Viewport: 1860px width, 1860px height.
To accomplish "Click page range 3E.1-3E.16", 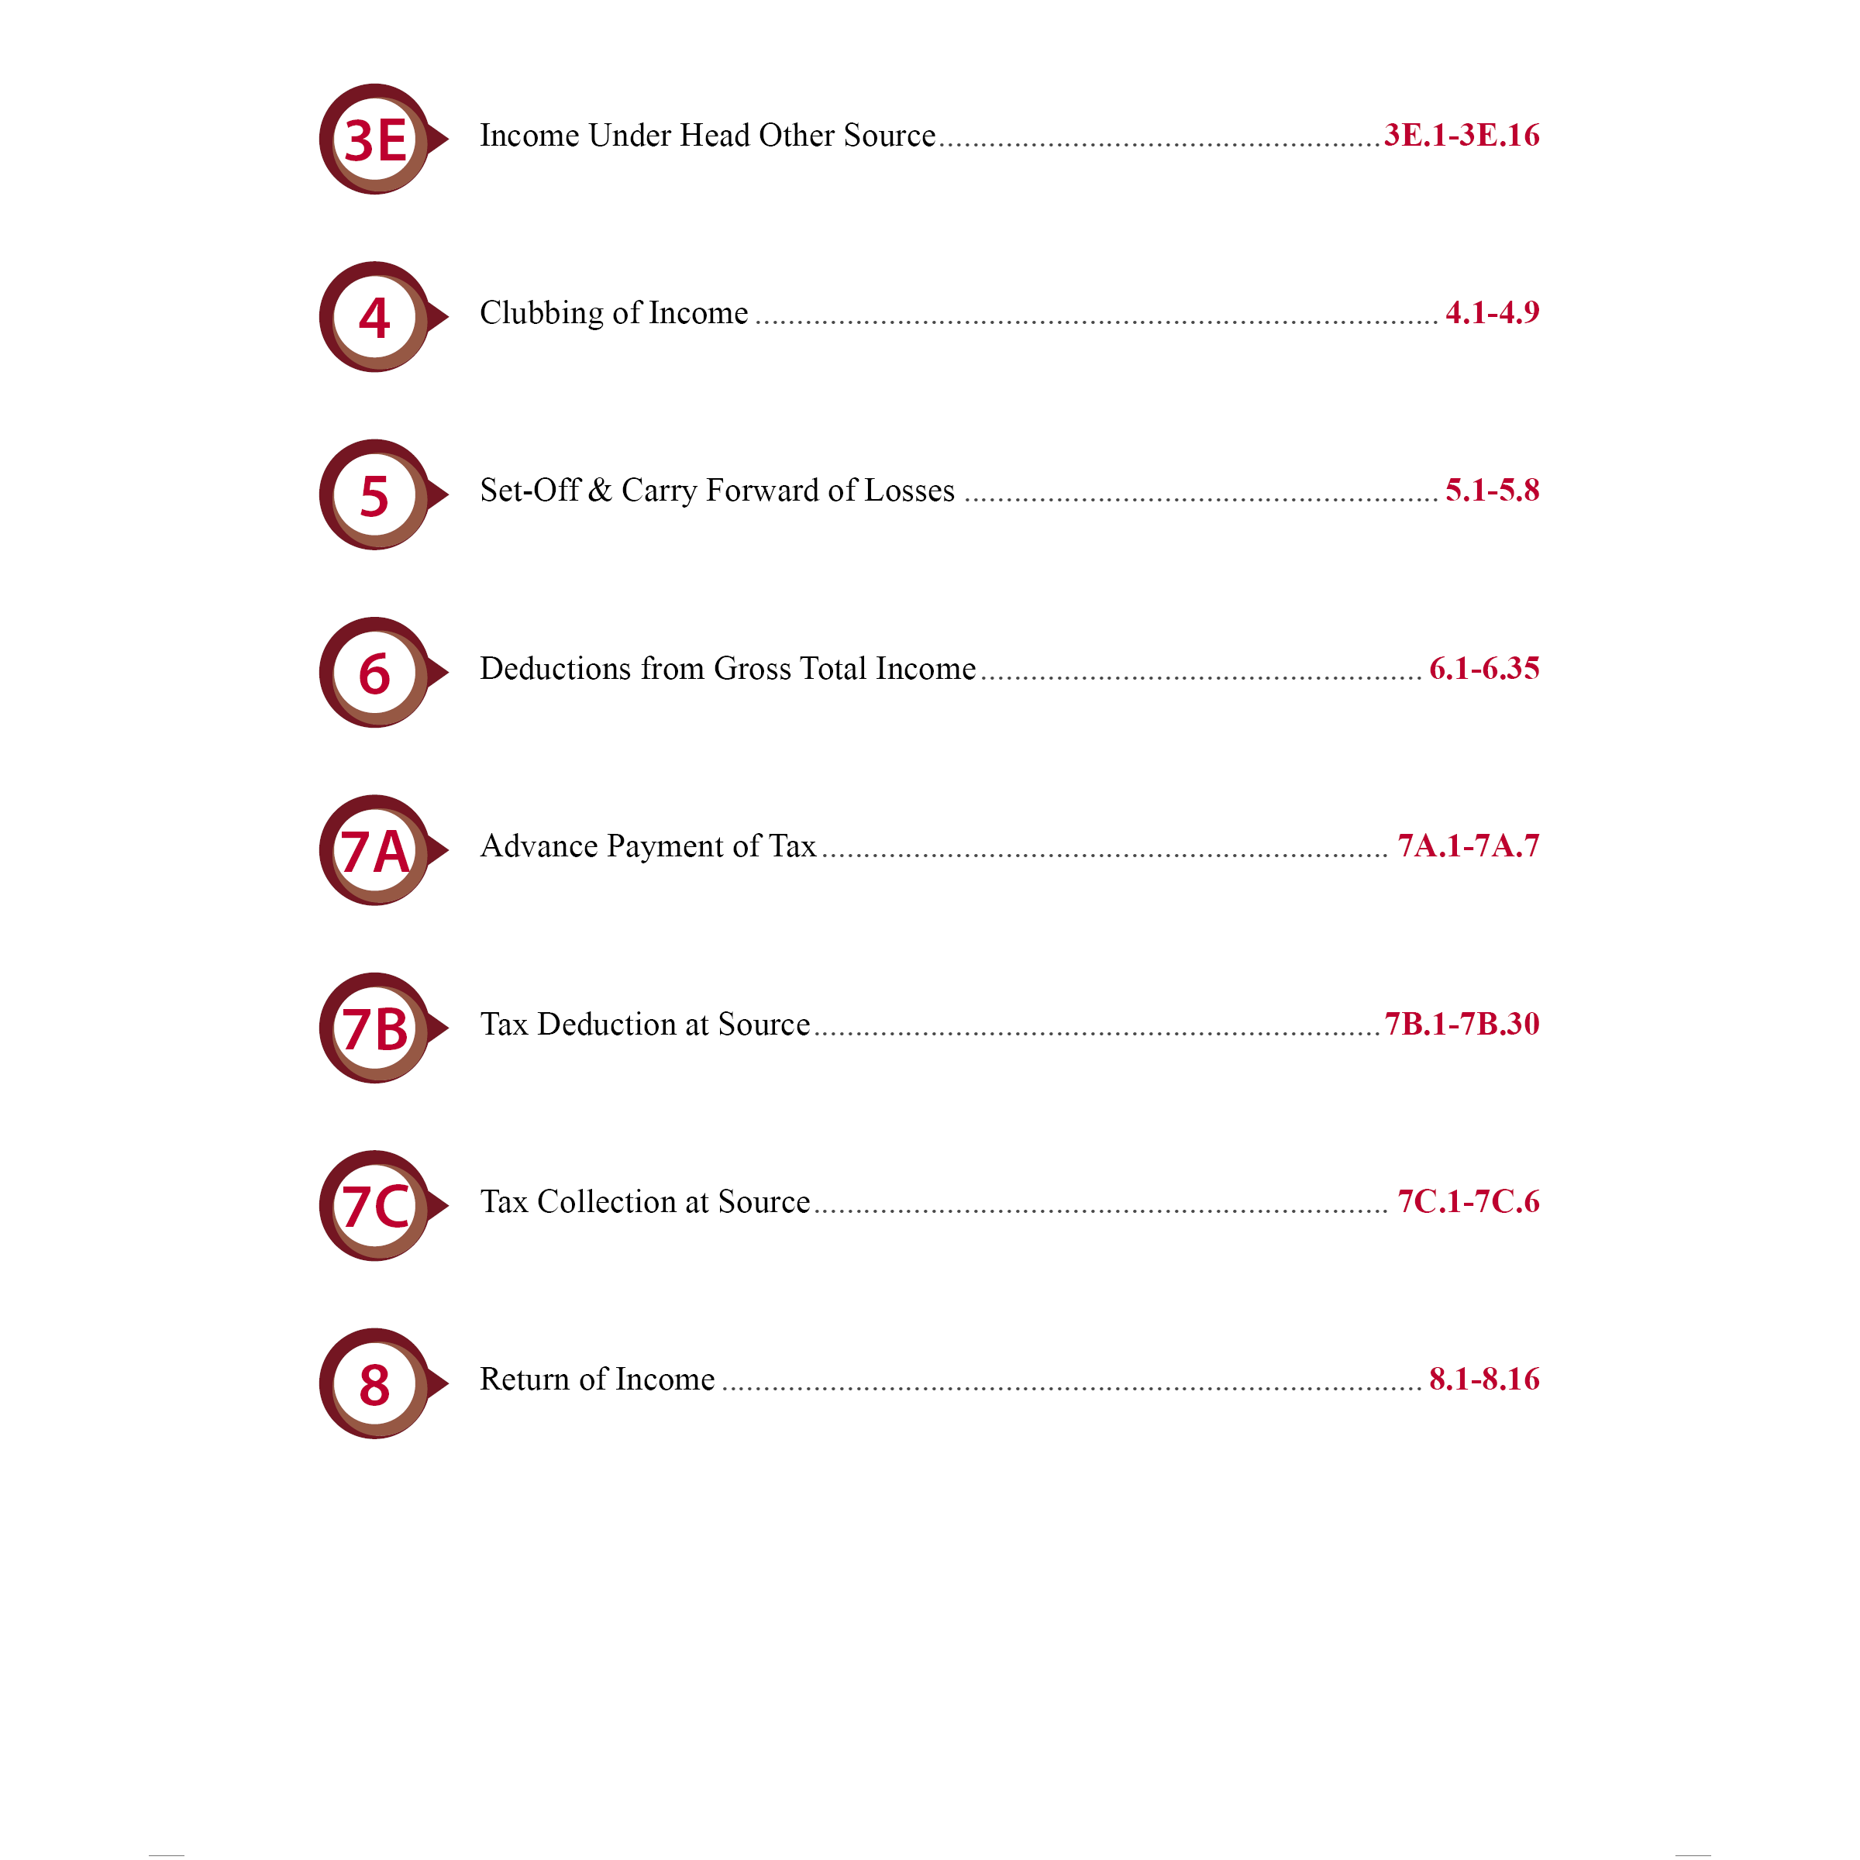I will pos(1462,136).
